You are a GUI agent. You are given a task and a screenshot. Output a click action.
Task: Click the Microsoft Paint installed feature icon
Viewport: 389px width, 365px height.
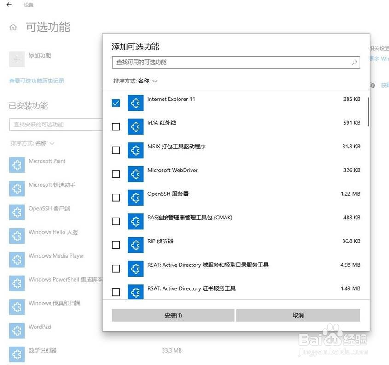17,165
